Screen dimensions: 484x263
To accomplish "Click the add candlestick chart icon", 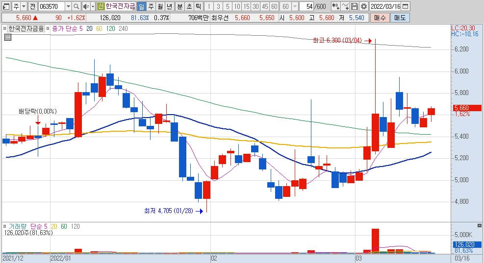I will [x=335, y=6].
